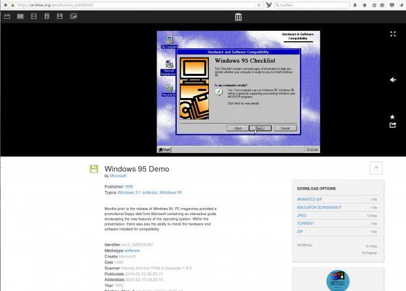This screenshot has width=406, height=291.
Task: Open the Software floppy disk icon in top bar
Action: (x=60, y=16)
